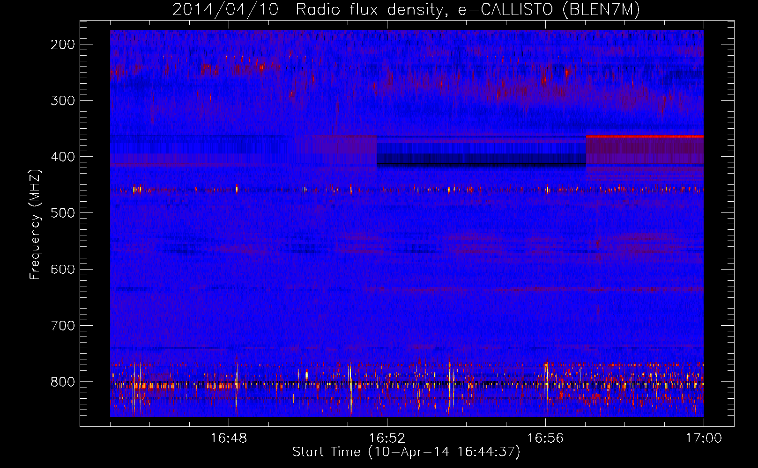Click the 'Start Time (10-Apr-14 16:44:37)' label
The height and width of the screenshot is (468, 758).
[x=406, y=452]
